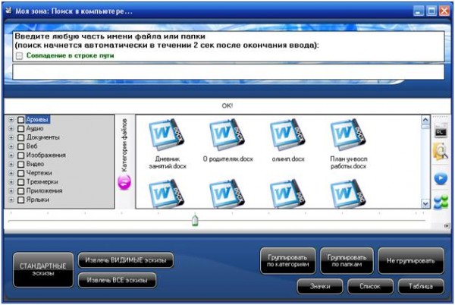Viewport: 455px width, 305px height.
Task: Click the file list scroll up arrow
Action: pos(425,119)
